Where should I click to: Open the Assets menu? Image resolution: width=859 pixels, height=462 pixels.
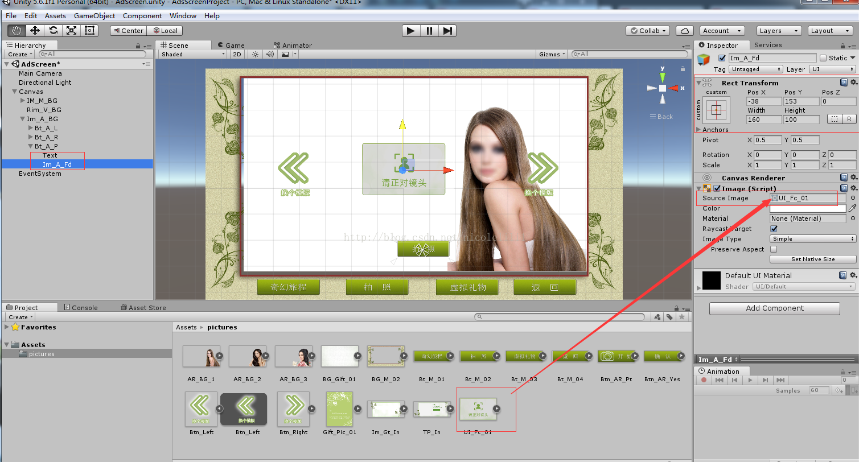(x=55, y=16)
